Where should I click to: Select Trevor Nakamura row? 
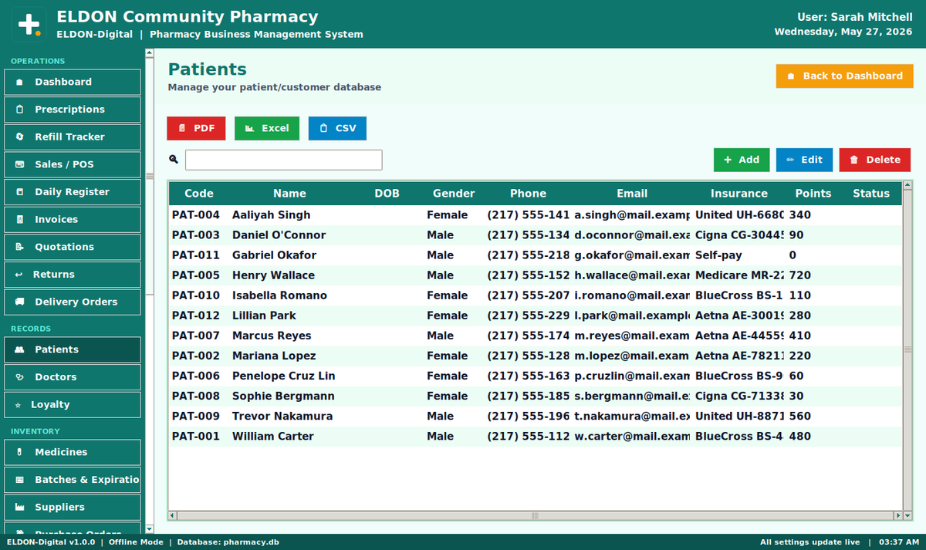(535, 416)
